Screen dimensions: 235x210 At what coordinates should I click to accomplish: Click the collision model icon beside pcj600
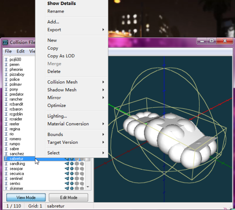point(6,60)
